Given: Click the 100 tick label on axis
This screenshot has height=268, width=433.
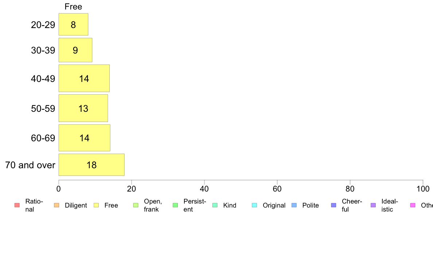Looking at the screenshot, I should pyautogui.click(x=423, y=189).
